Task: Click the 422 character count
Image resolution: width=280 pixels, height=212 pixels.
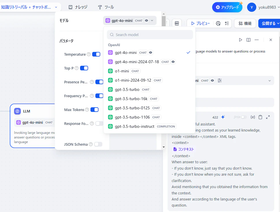Action: pos(215,117)
